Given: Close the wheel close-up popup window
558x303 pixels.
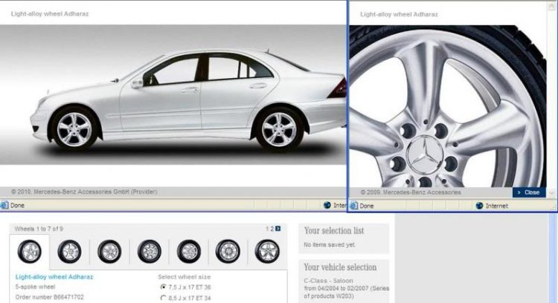Looking at the screenshot, I should 529,192.
